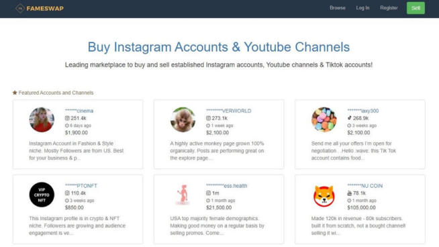Open the *******laxy300 account link
Image resolution: width=439 pixels, height=247 pixels.
[x=363, y=111]
